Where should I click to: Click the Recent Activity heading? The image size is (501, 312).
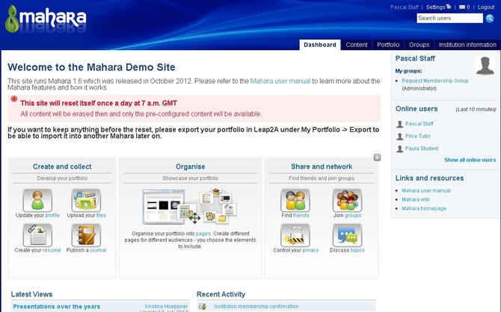tap(221, 294)
